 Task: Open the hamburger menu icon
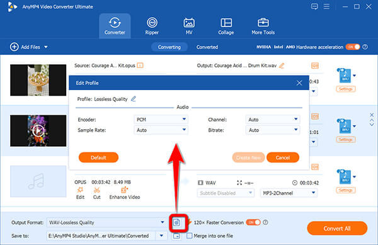pyautogui.click(x=326, y=6)
